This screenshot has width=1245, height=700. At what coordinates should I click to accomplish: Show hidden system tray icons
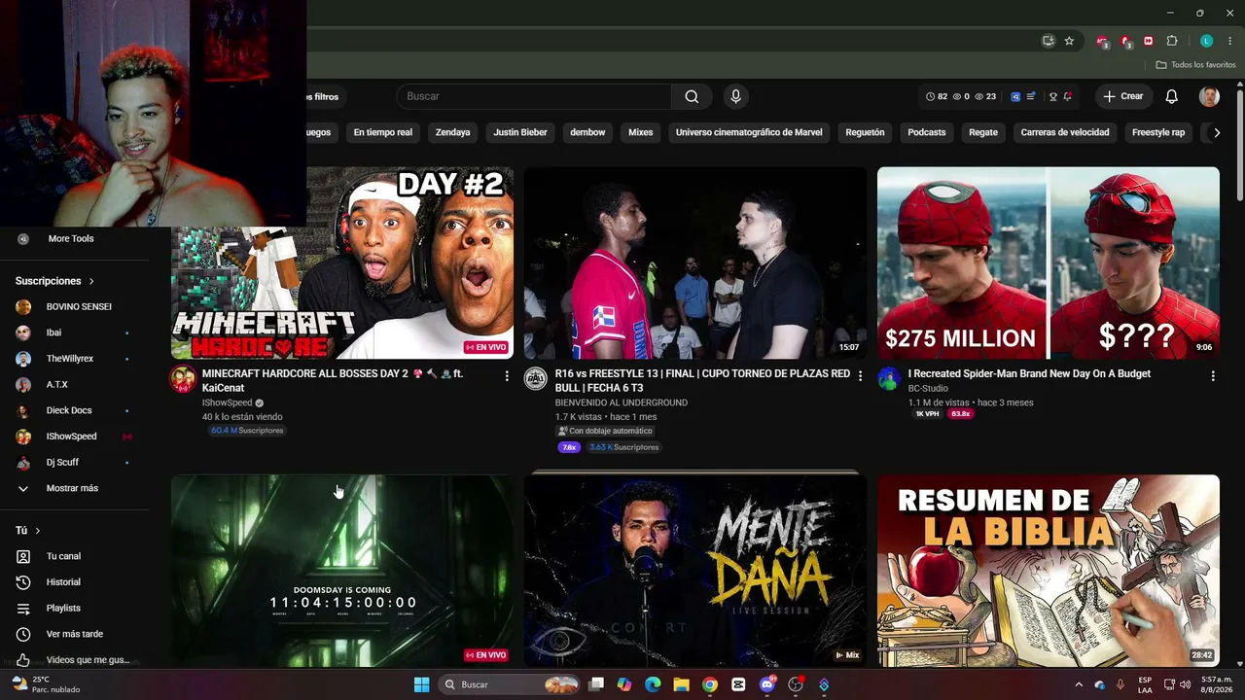pyautogui.click(x=1079, y=684)
